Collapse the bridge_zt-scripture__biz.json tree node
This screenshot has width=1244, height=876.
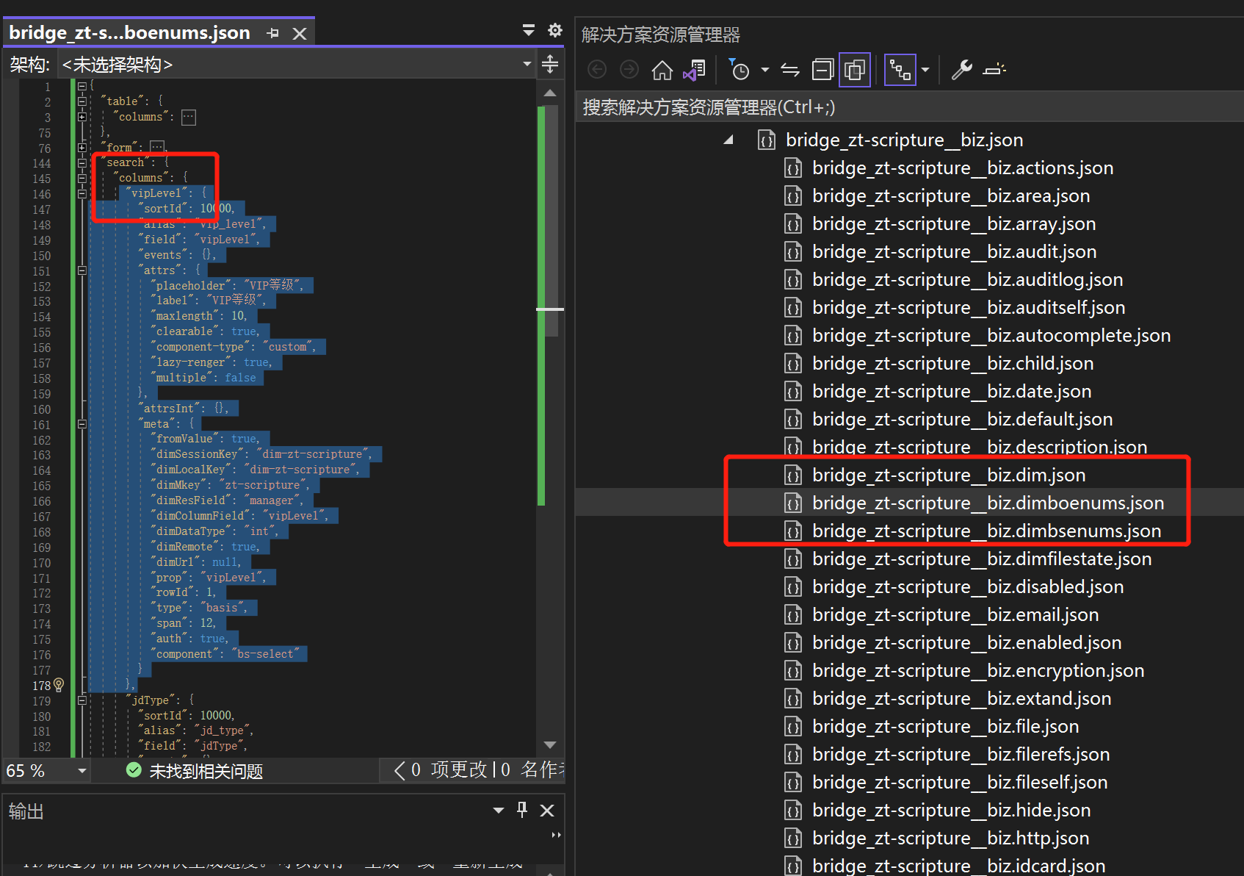tap(728, 140)
